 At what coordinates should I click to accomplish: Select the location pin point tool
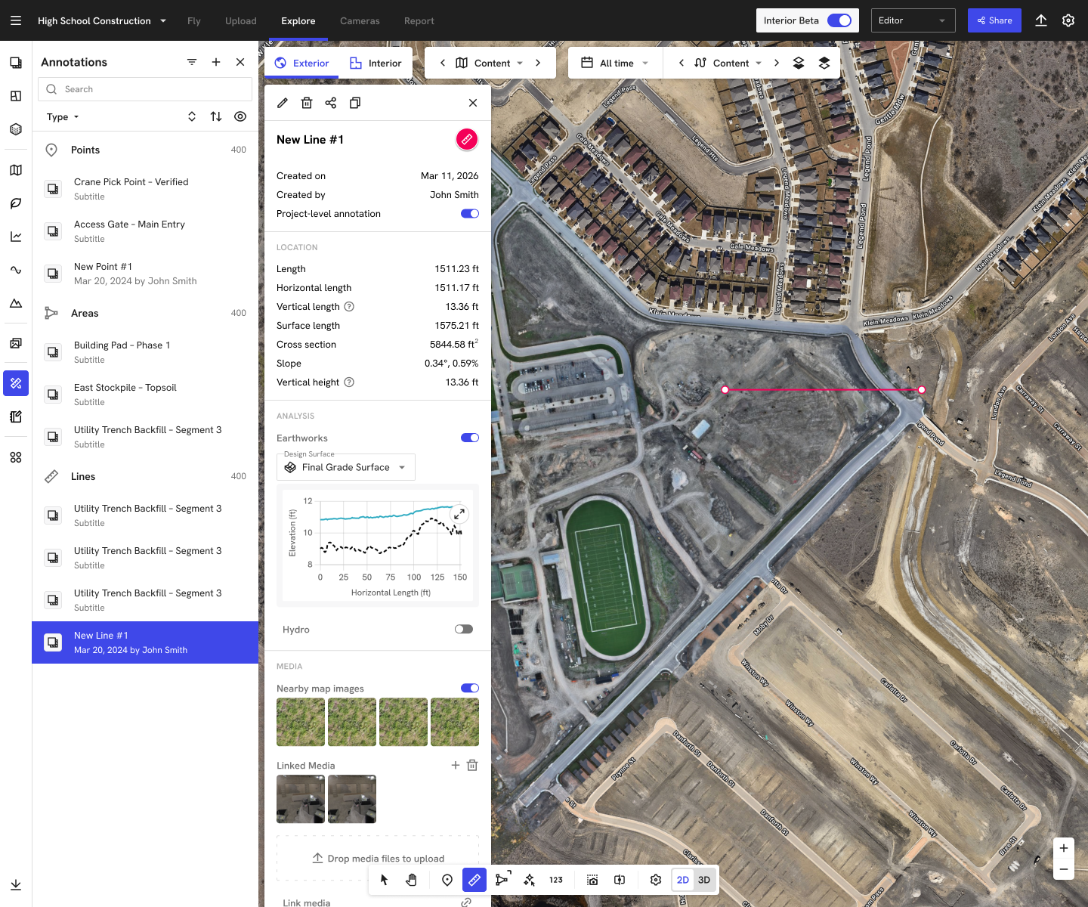[x=447, y=880]
